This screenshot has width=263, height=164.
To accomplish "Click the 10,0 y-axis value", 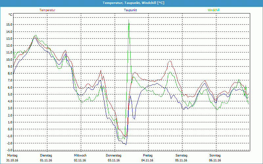I will click(9, 59).
